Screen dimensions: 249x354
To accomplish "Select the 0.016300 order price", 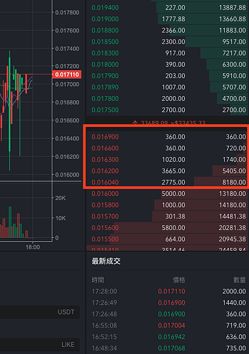I will (105, 159).
